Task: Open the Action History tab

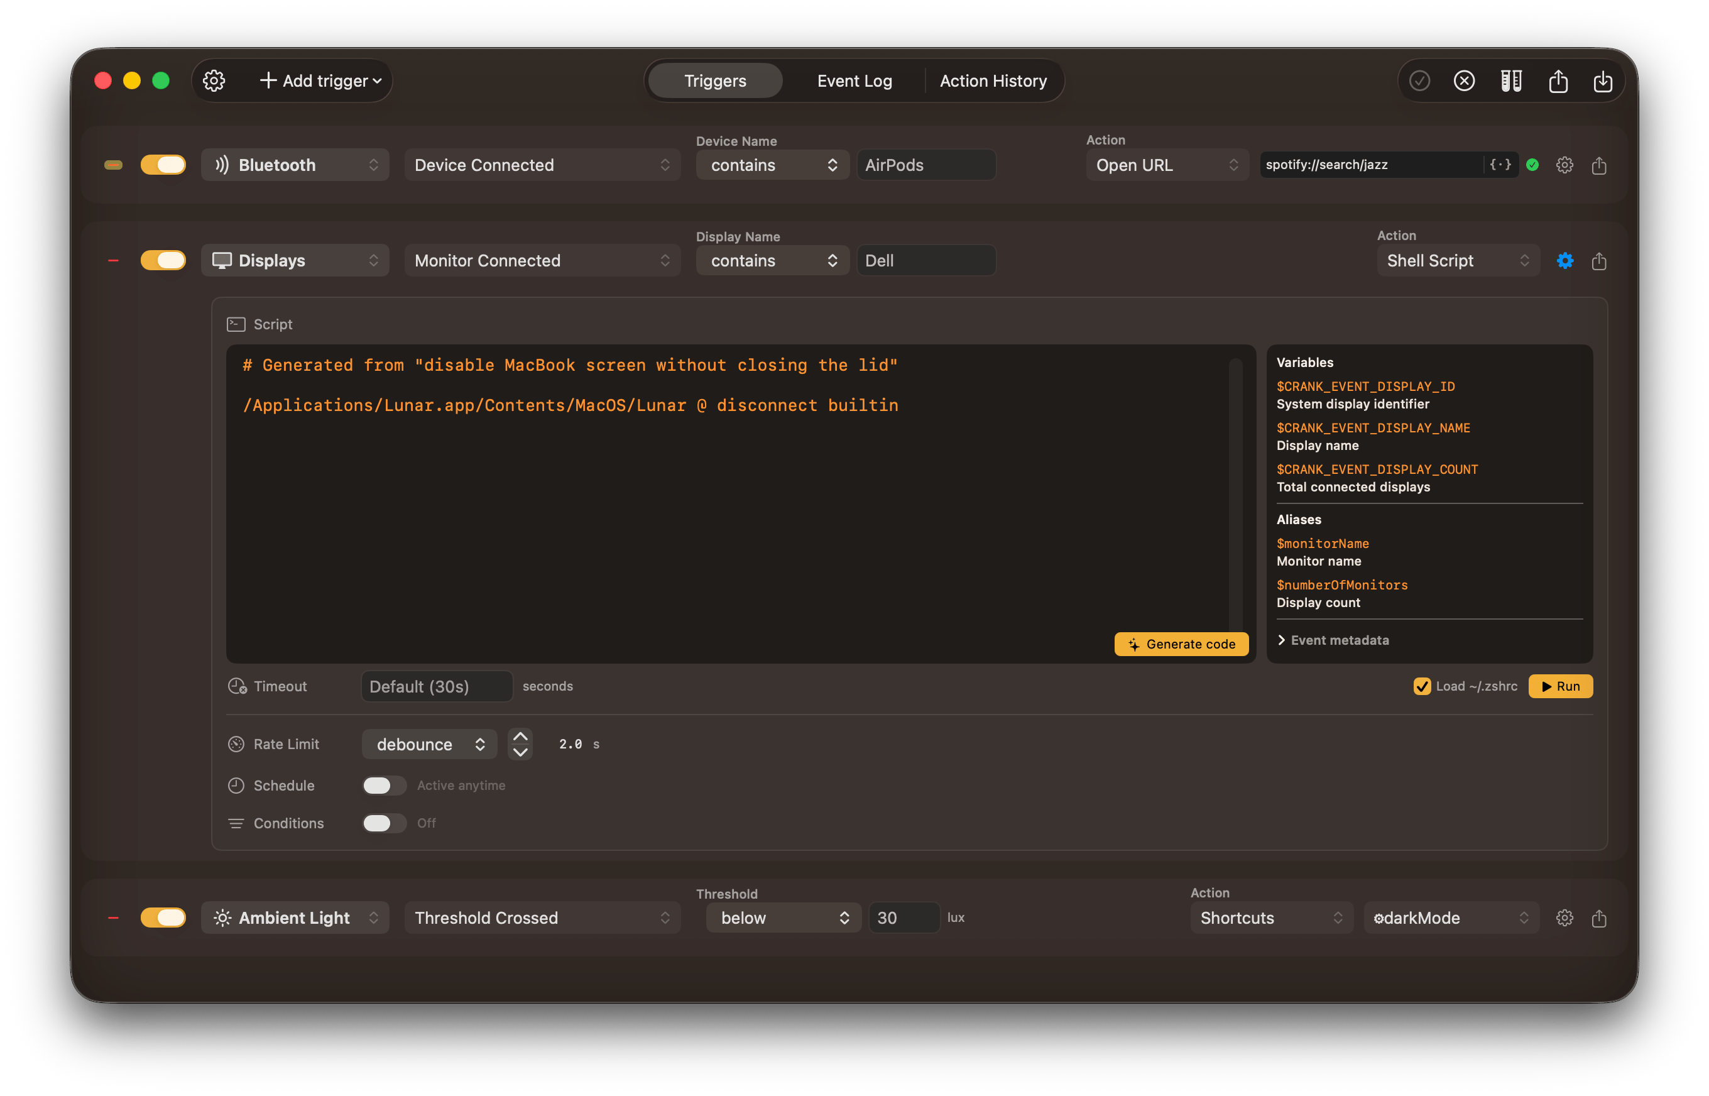Action: [993, 80]
